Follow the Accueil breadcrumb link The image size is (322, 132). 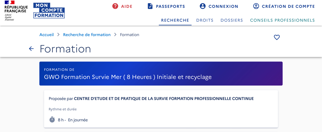47,34
